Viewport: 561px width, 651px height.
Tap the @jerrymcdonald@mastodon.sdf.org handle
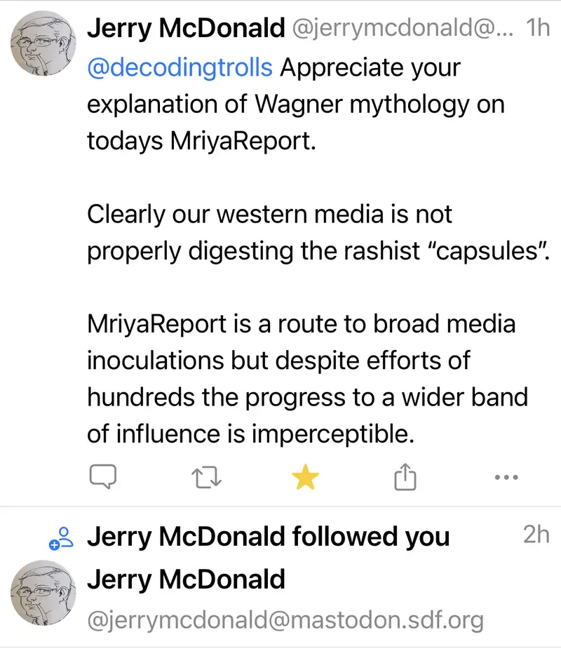point(285,620)
